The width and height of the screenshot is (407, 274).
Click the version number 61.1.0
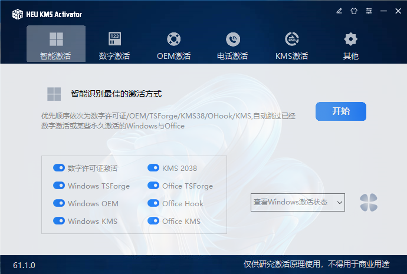[x=24, y=265]
